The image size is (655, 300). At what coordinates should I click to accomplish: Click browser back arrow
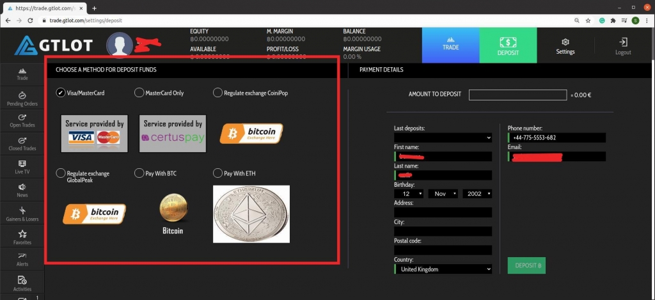coord(8,20)
